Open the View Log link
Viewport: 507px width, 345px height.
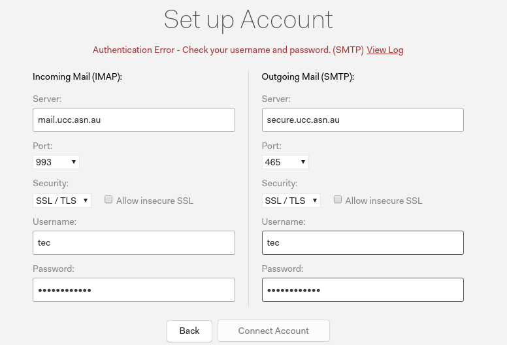(385, 50)
